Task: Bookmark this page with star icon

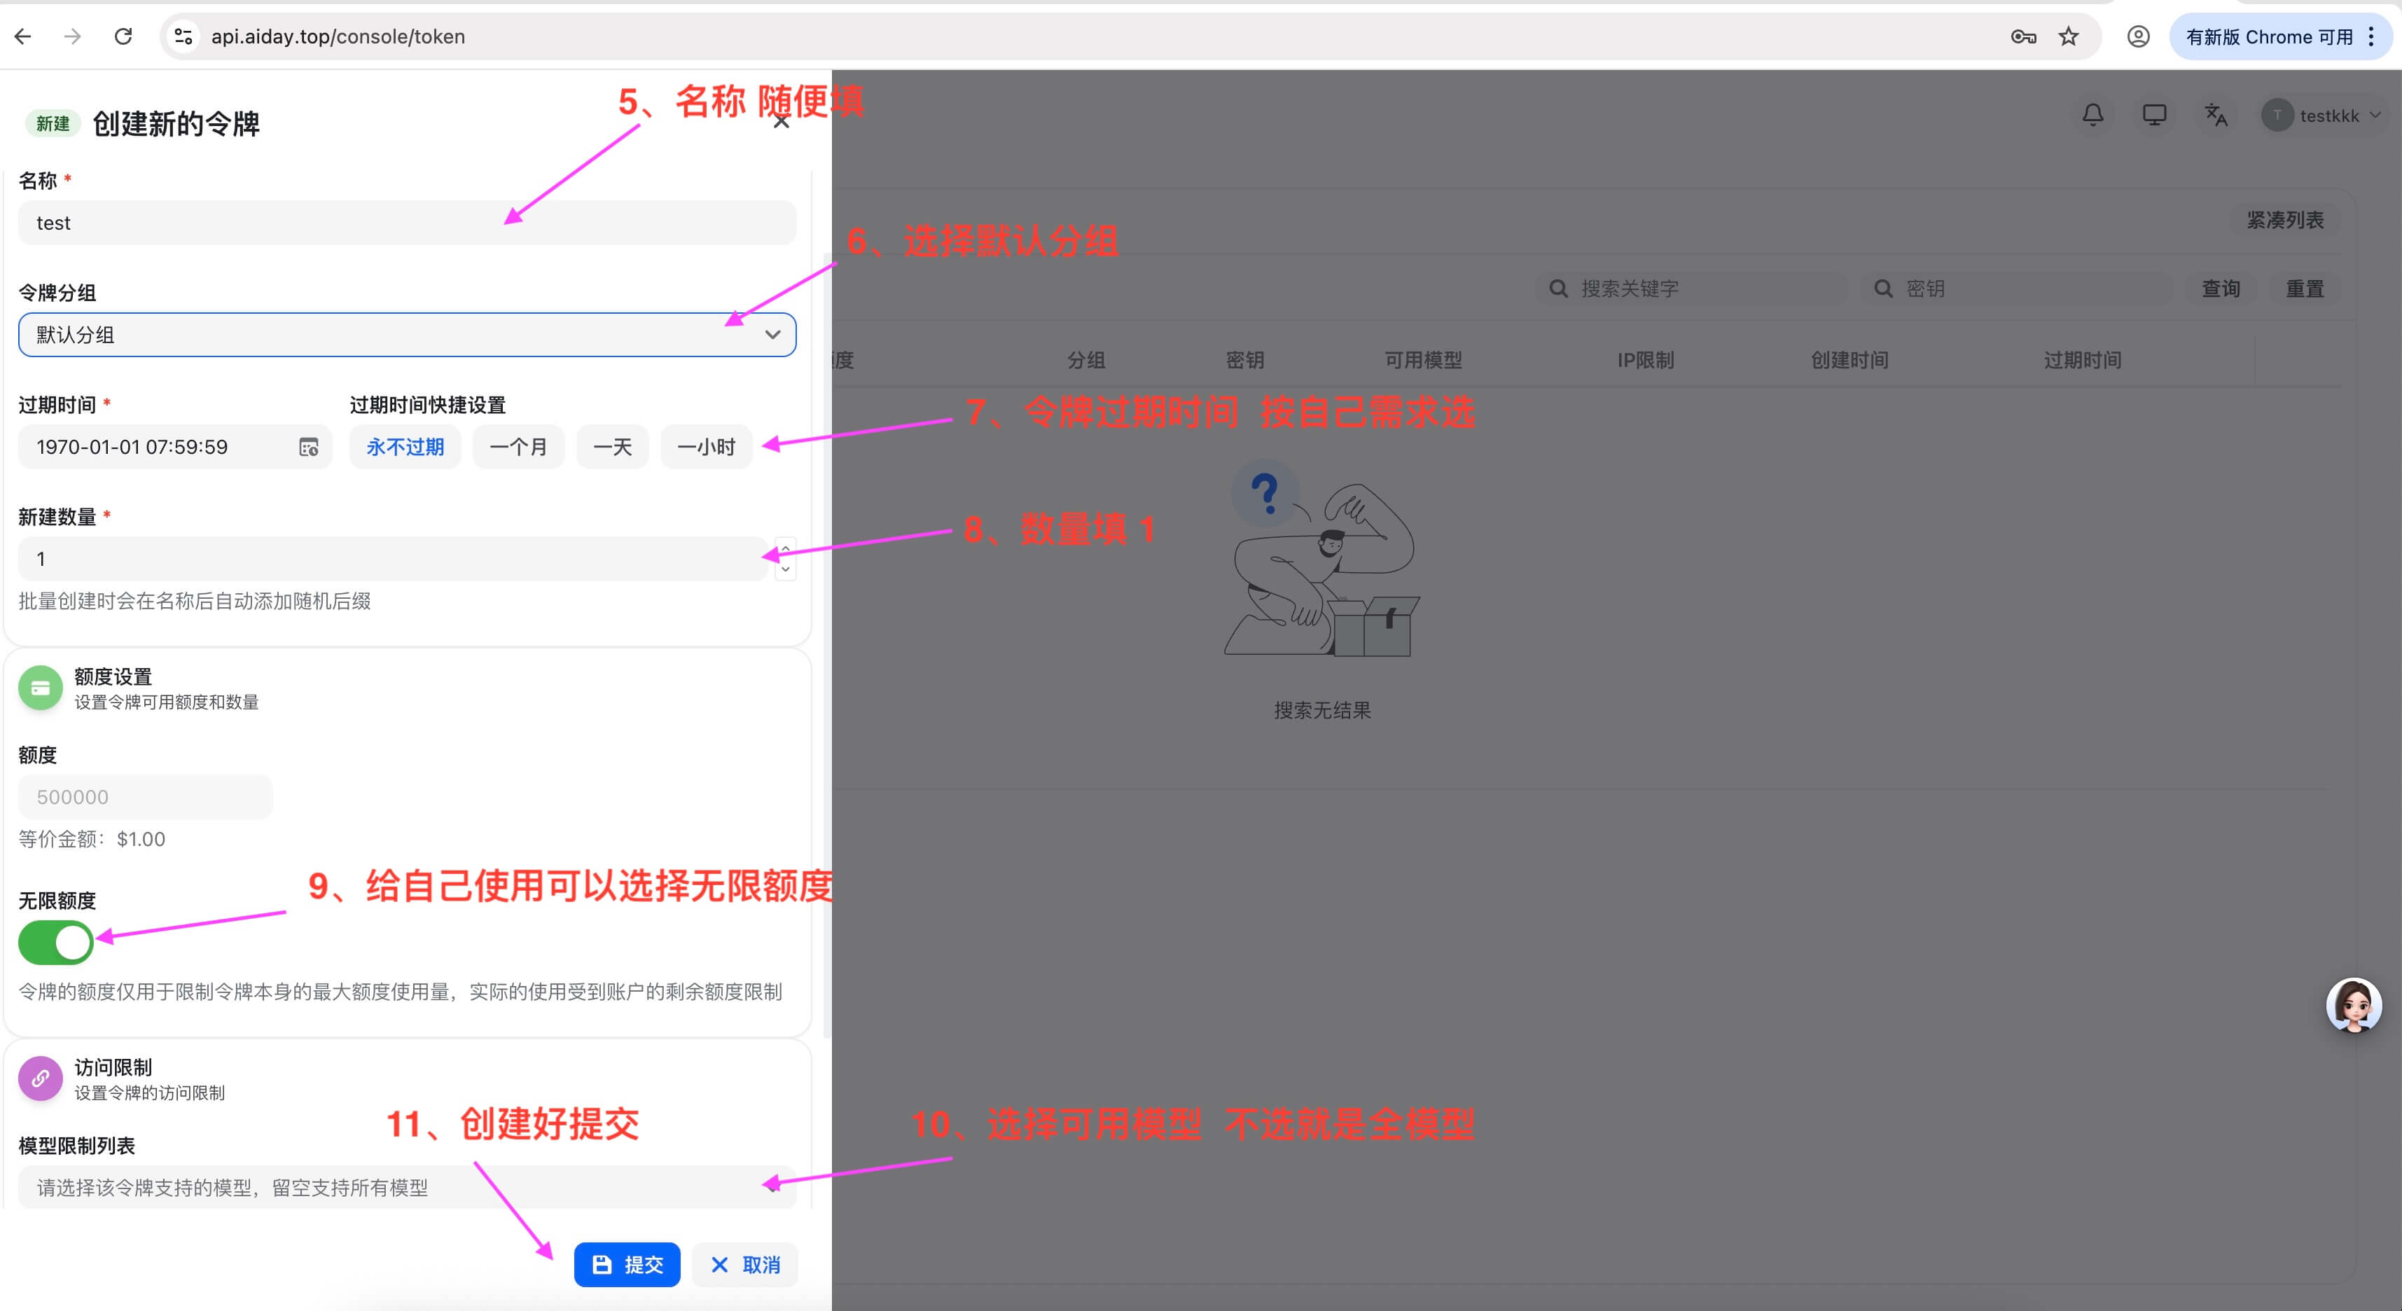Action: pyautogui.click(x=2068, y=36)
